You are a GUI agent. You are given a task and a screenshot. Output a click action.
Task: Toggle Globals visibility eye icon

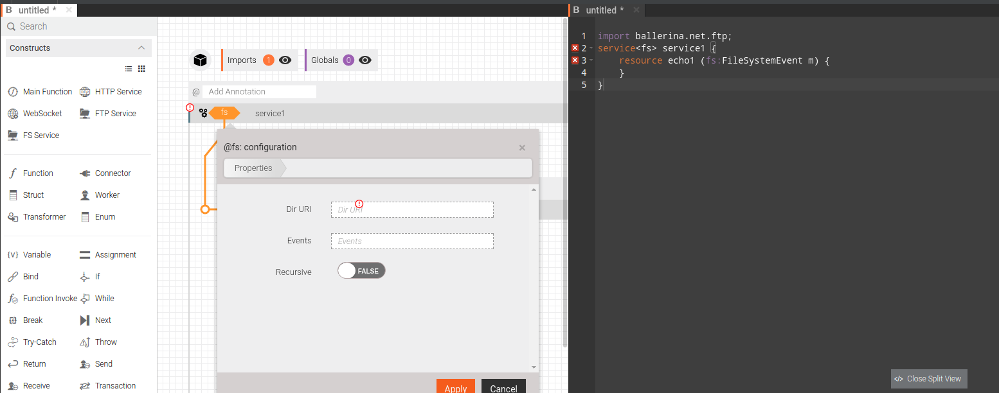tap(365, 60)
